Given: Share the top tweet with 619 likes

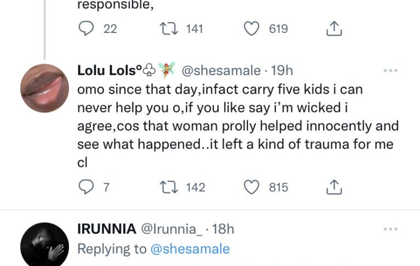Looking at the screenshot, I should pyautogui.click(x=333, y=29).
